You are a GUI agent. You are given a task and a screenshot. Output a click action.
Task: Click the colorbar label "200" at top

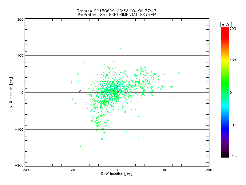click(233, 29)
